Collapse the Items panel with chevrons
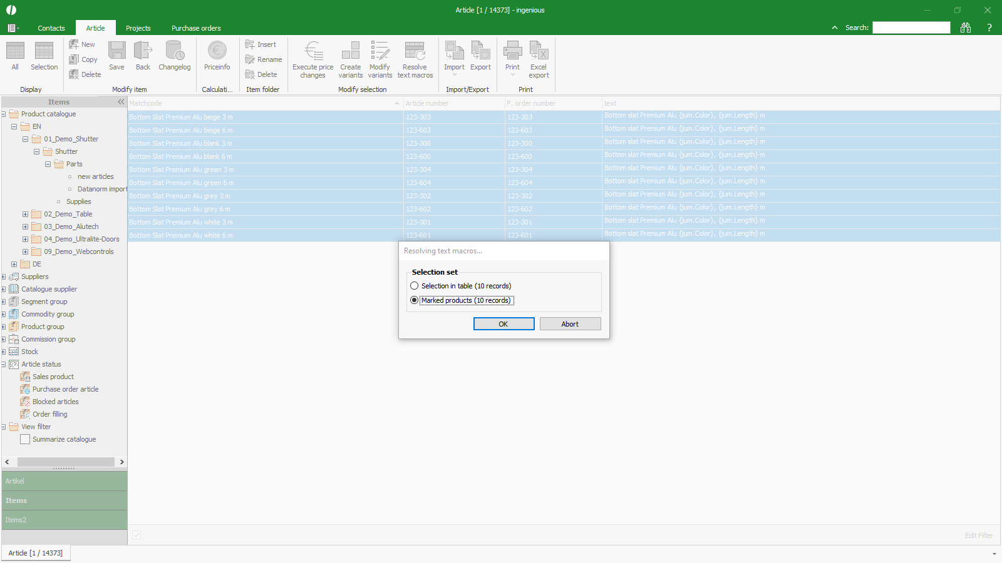Image resolution: width=1002 pixels, height=563 pixels. pos(121,102)
